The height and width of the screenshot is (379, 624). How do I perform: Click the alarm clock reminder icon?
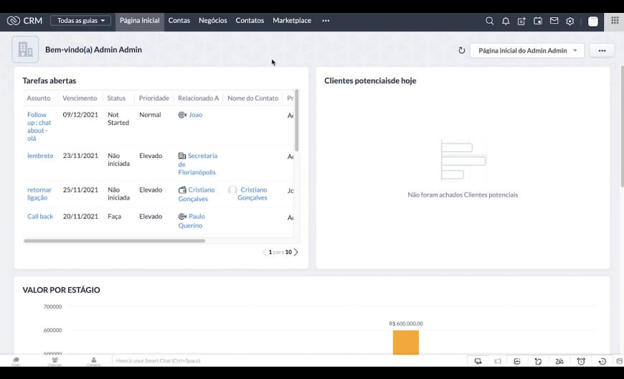(x=581, y=361)
